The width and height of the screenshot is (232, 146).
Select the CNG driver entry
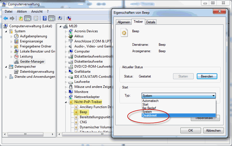83,122
